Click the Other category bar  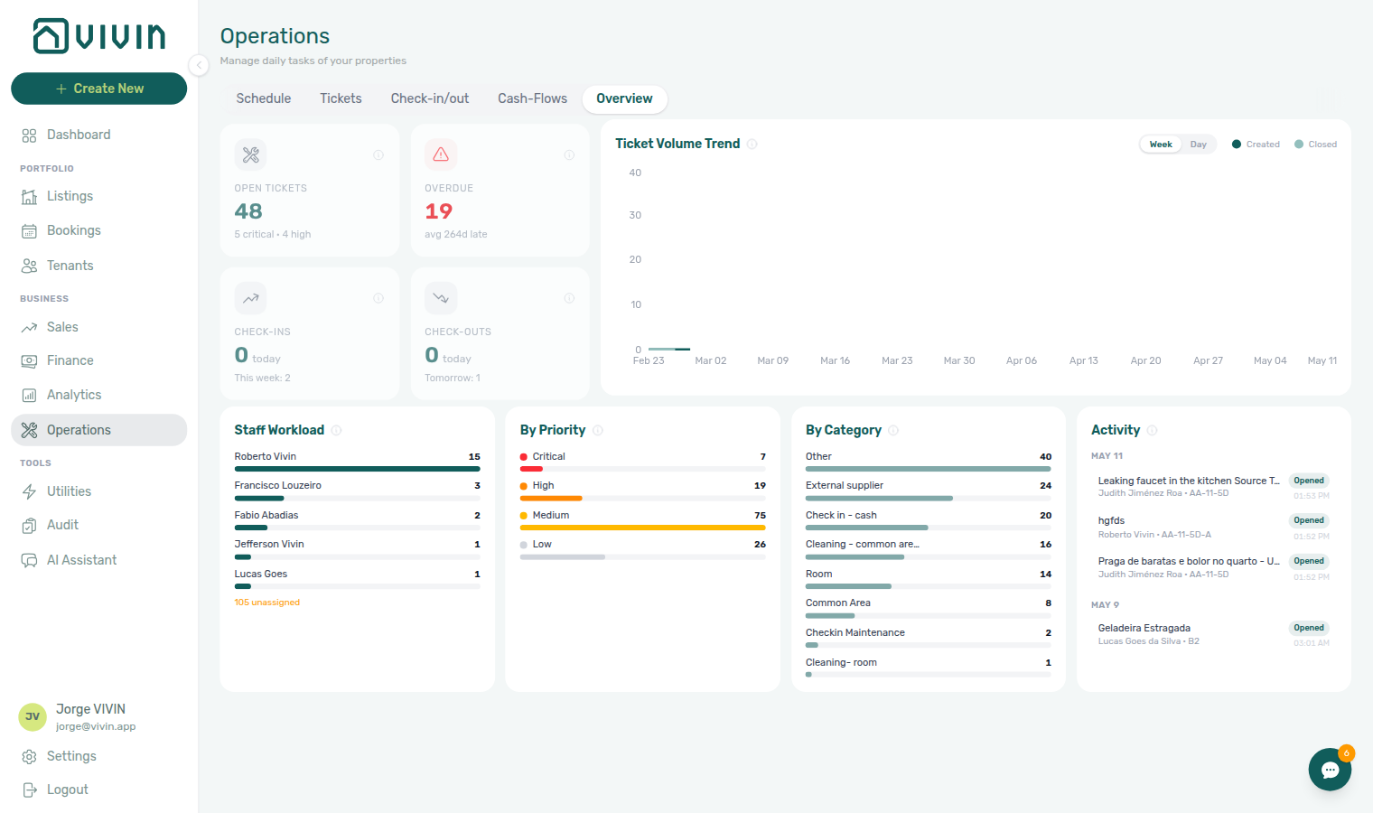click(929, 469)
